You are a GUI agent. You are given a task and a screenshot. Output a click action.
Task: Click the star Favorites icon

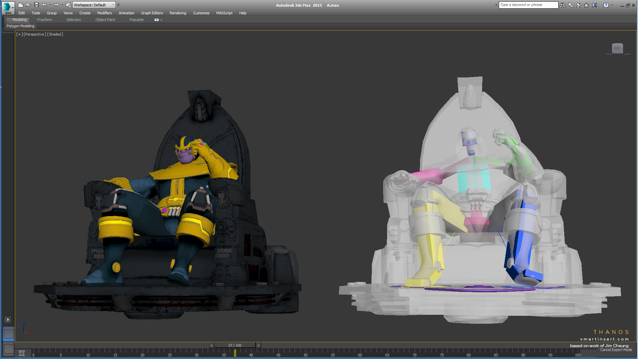tap(586, 5)
